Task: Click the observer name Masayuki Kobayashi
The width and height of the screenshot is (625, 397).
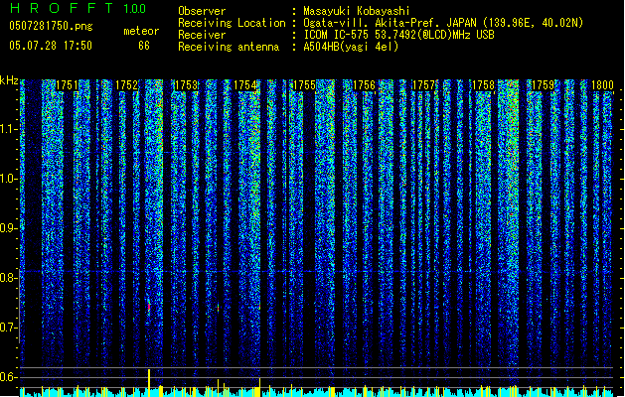Action: coord(357,11)
